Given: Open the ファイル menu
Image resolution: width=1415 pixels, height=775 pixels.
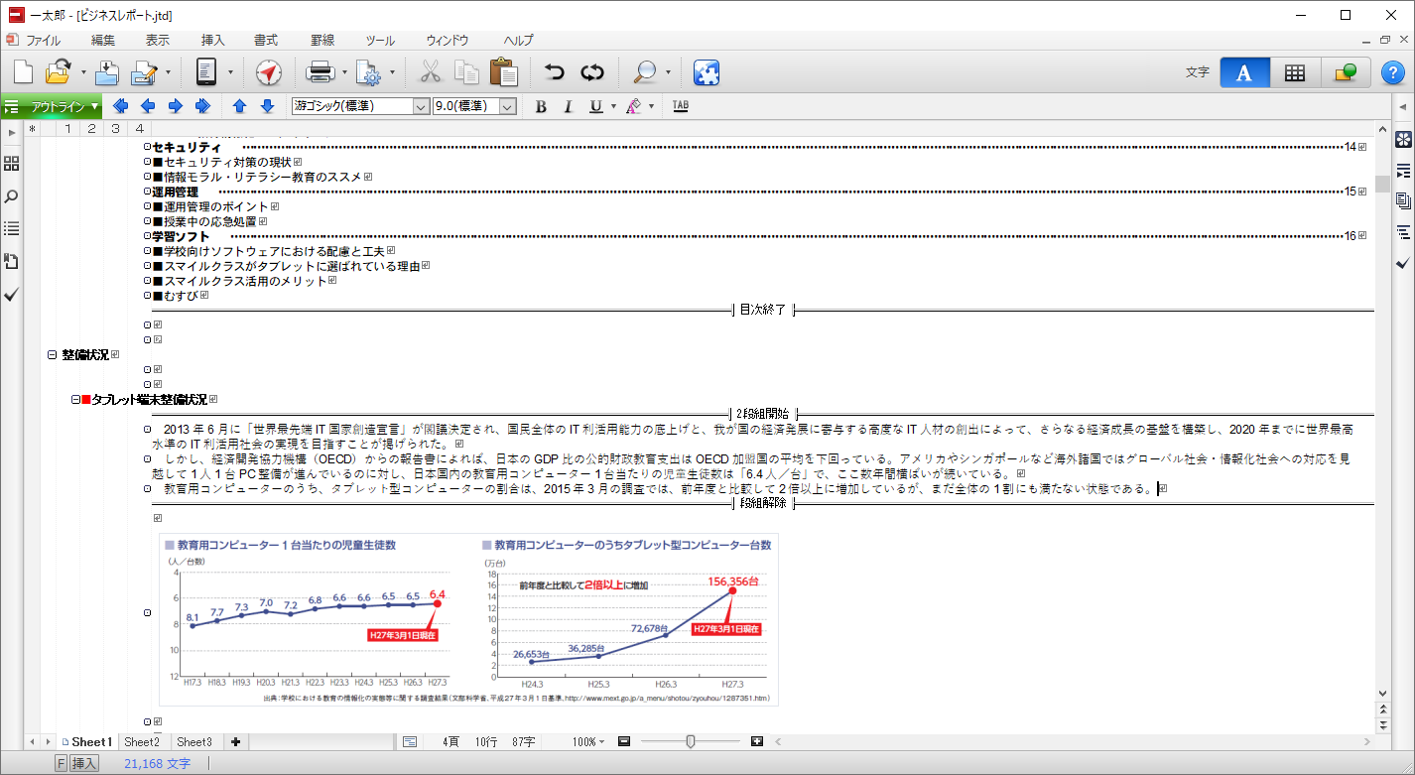Looking at the screenshot, I should tap(43, 41).
